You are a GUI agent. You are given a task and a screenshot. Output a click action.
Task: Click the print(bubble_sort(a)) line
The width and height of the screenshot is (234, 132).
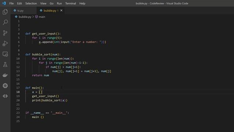(50, 100)
